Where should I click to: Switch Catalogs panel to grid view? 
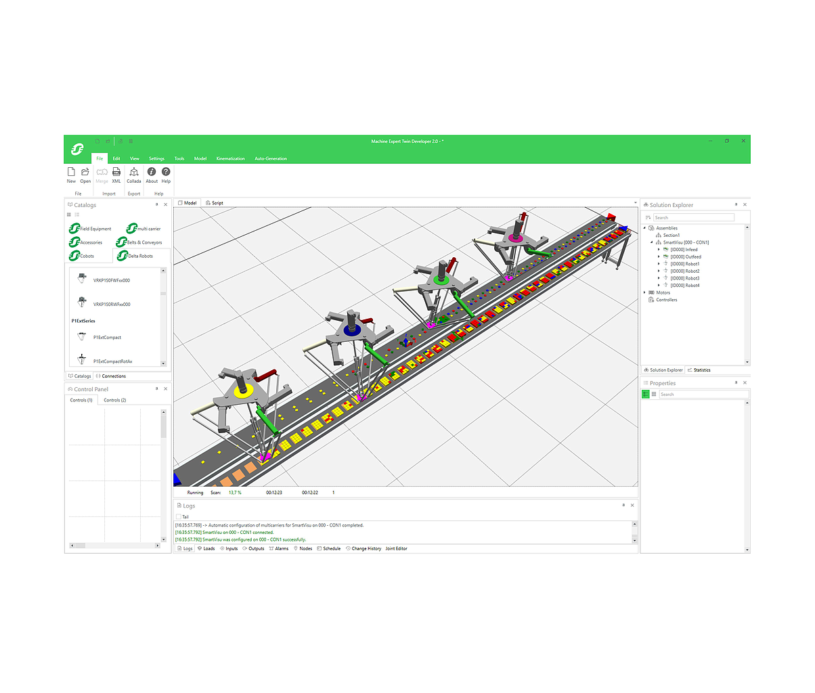[x=69, y=215]
